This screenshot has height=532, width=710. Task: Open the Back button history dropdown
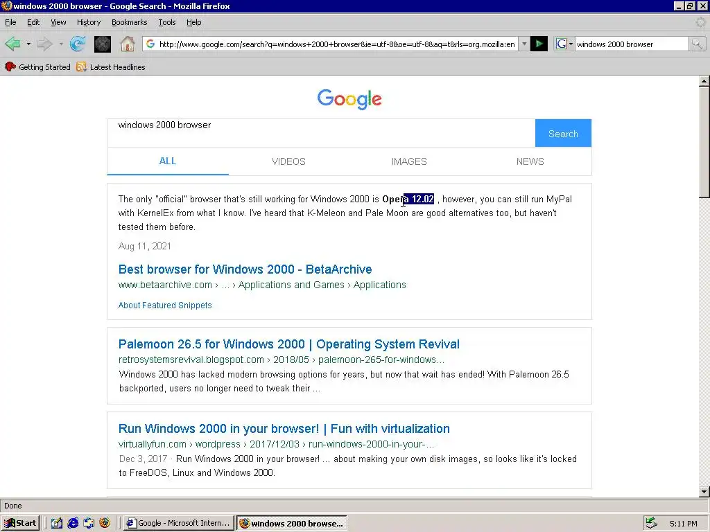[28, 44]
